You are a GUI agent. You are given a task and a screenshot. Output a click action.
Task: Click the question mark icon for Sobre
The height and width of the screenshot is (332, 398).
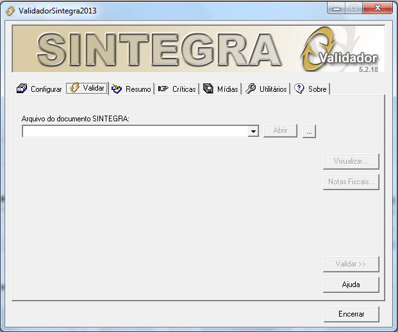tap(299, 89)
